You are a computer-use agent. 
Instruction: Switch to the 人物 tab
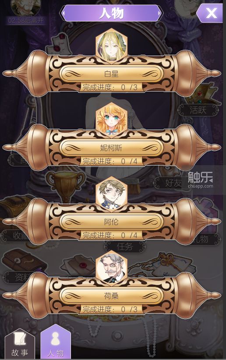tap(56, 342)
